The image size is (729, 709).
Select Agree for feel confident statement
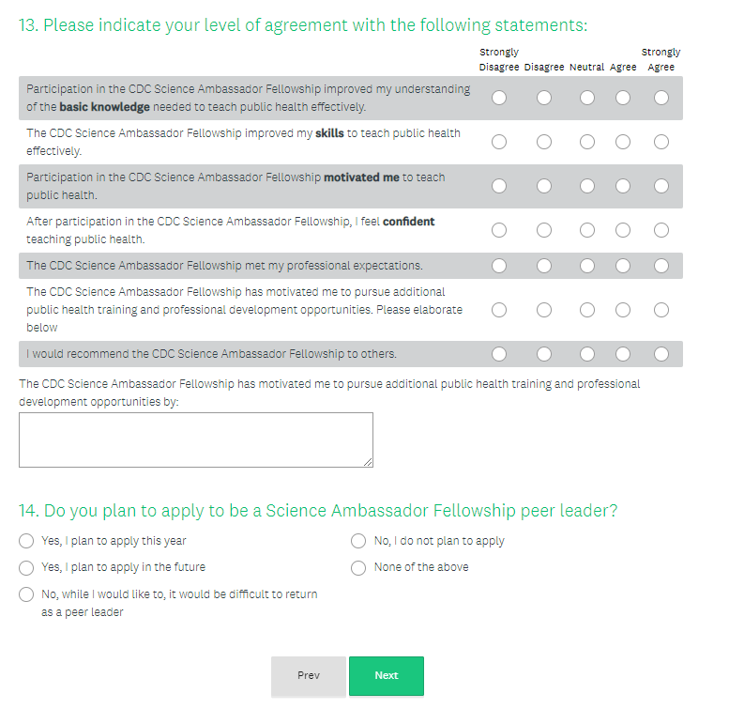pos(623,230)
